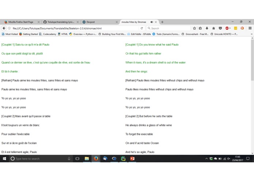This screenshot has width=254, height=181.
Task: Click the orange circular extension icon
Action: click(242, 28)
